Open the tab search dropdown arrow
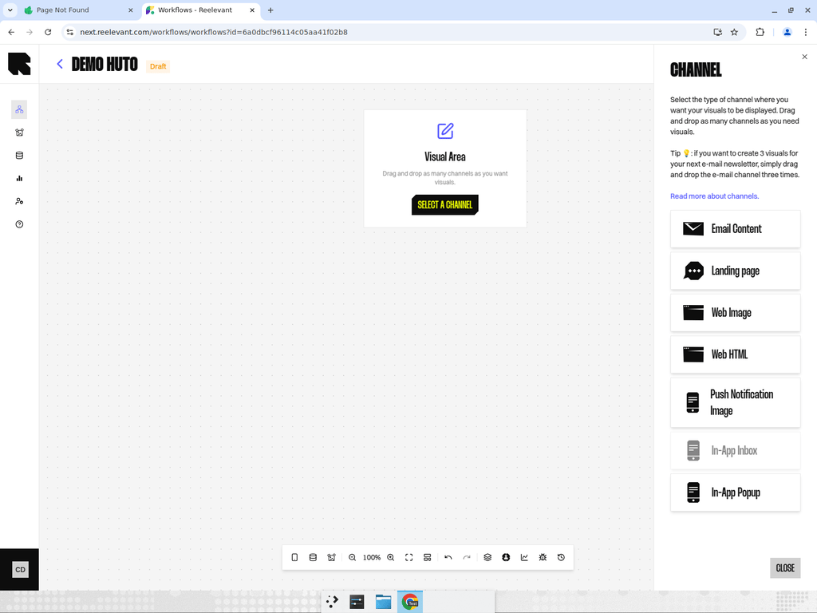817x613 pixels. [x=10, y=10]
